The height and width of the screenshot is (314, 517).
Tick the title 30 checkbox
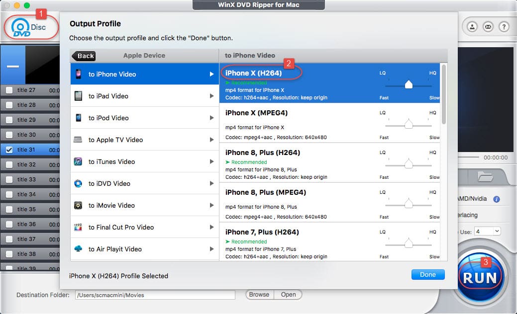(x=9, y=135)
